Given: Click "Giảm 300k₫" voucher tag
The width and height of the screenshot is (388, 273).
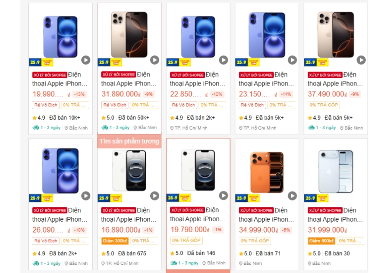Looking at the screenshot, I should pos(115,241).
